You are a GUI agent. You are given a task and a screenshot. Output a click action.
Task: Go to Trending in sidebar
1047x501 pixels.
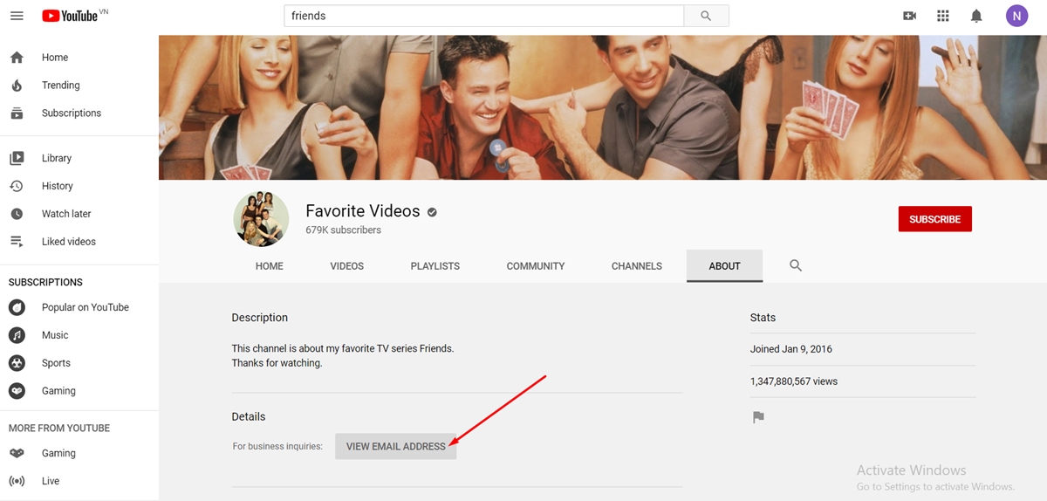click(x=60, y=86)
